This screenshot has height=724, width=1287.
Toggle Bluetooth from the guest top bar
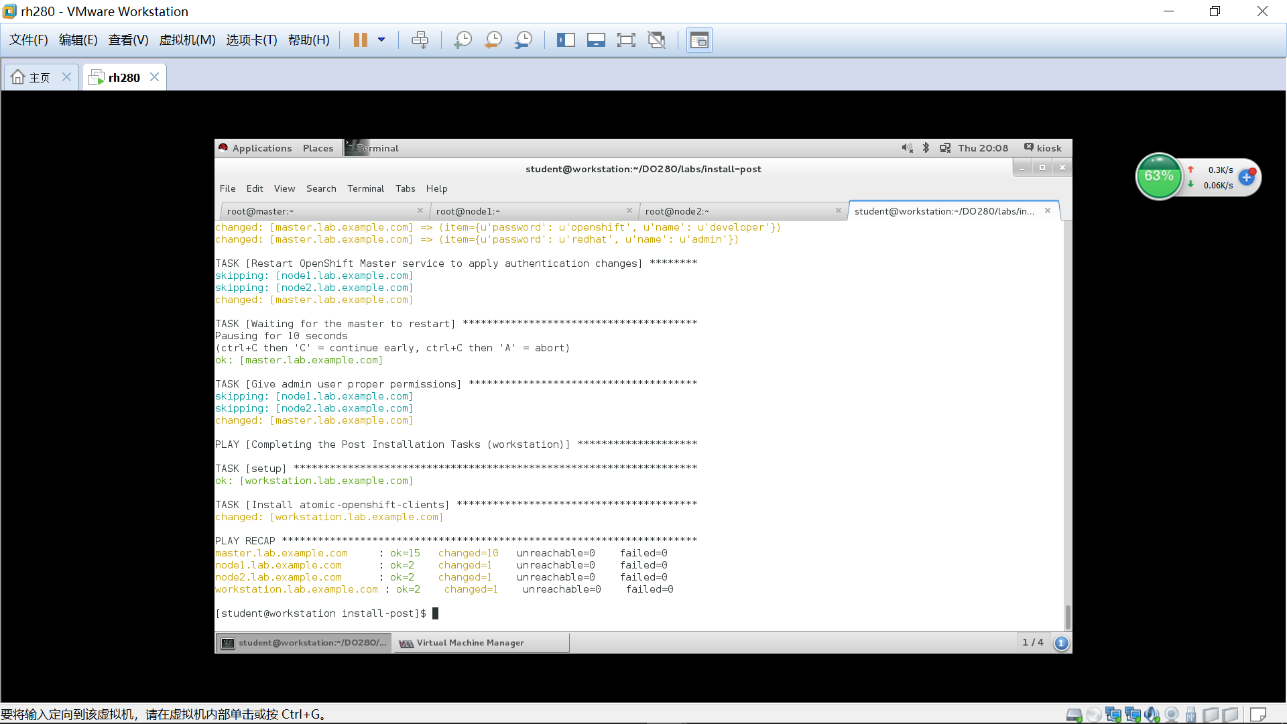point(926,147)
